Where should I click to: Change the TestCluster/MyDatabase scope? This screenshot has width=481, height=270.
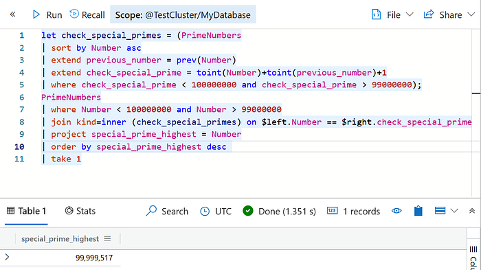pyautogui.click(x=183, y=14)
